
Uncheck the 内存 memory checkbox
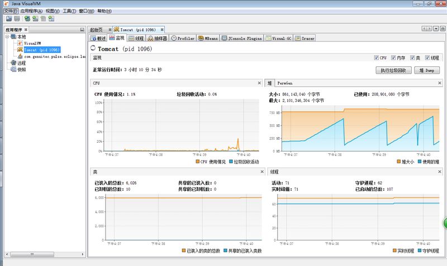[393, 57]
